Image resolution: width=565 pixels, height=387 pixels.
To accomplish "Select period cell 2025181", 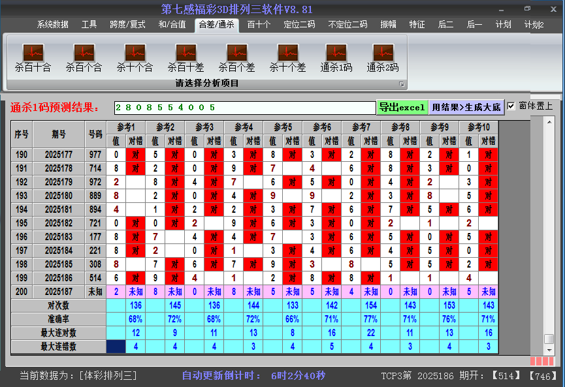I will [x=59, y=209].
